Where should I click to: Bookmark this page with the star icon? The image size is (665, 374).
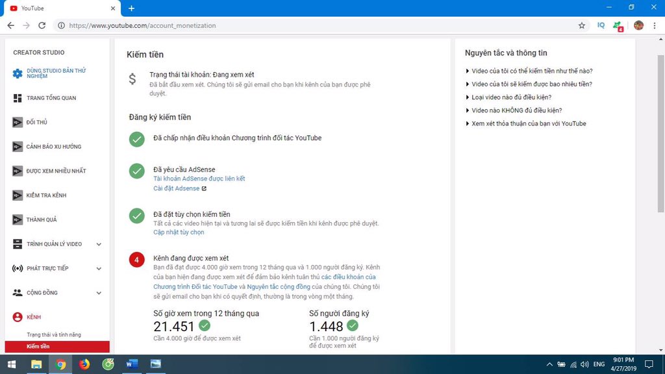[582, 25]
